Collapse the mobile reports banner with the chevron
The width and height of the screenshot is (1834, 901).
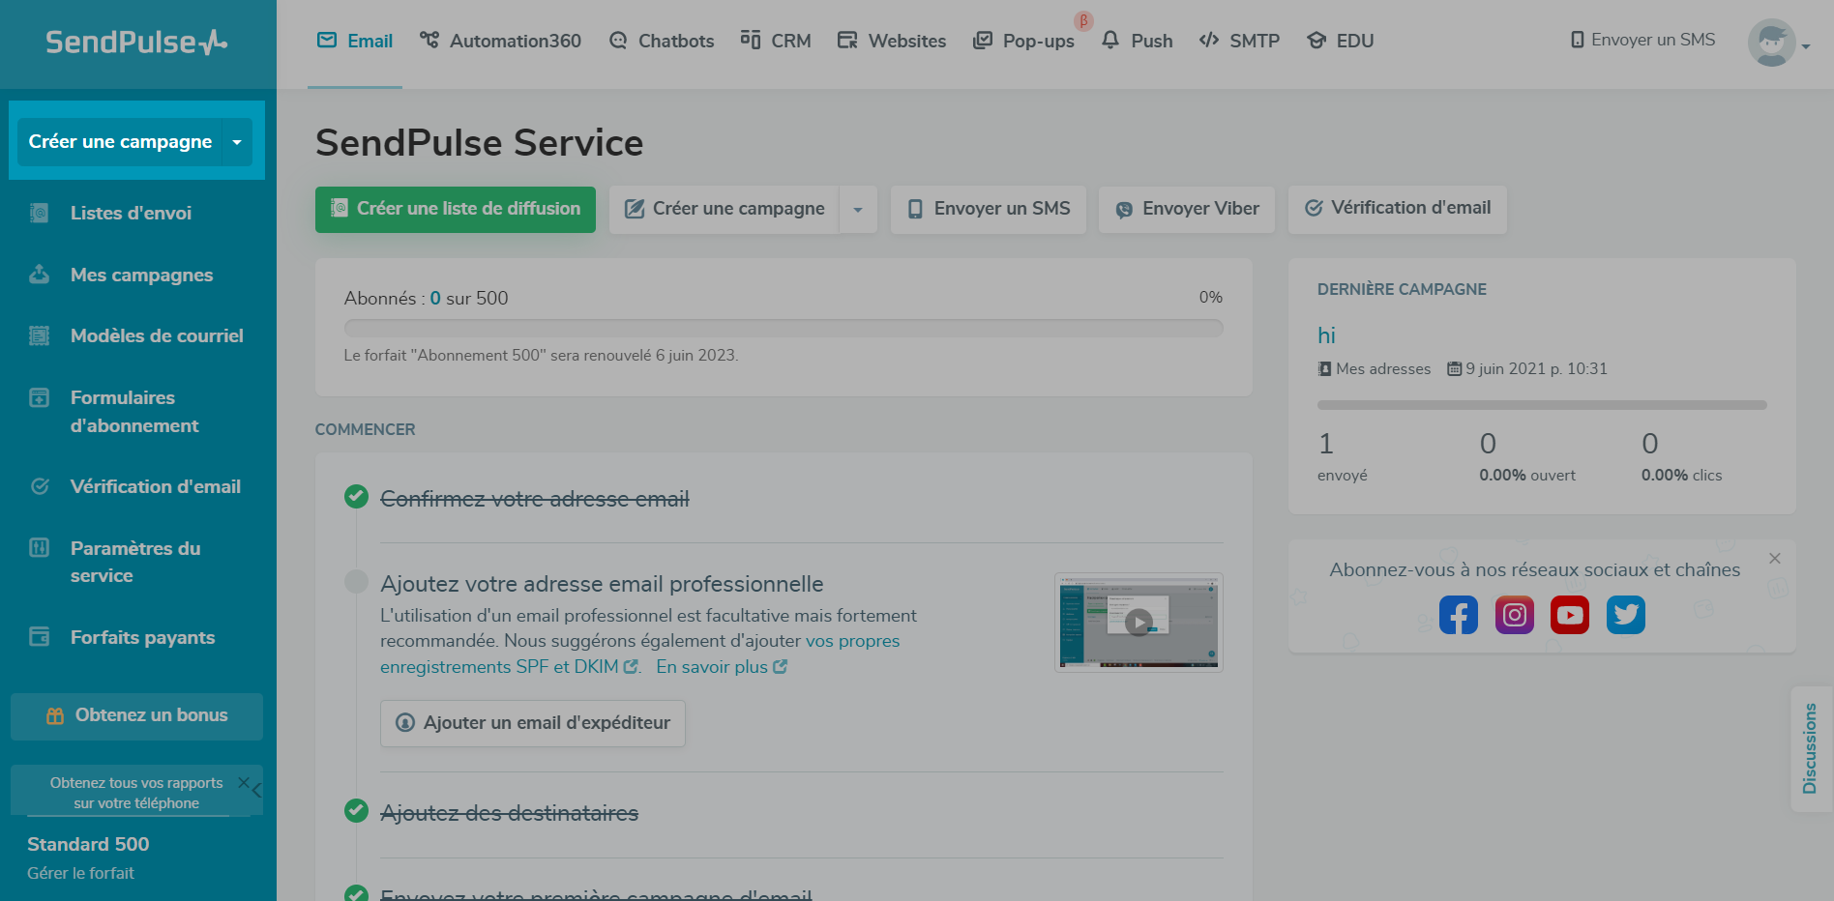[x=257, y=791]
